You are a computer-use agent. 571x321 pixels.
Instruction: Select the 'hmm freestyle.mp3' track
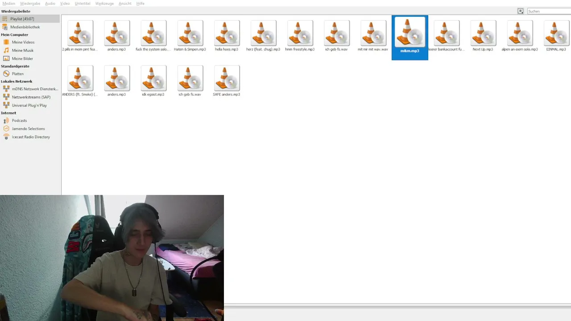pos(299,36)
